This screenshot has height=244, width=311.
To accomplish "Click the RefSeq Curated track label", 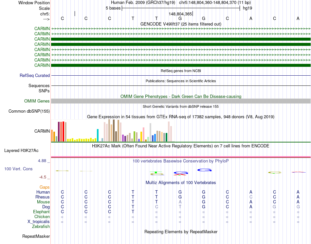I will coord(34,75).
